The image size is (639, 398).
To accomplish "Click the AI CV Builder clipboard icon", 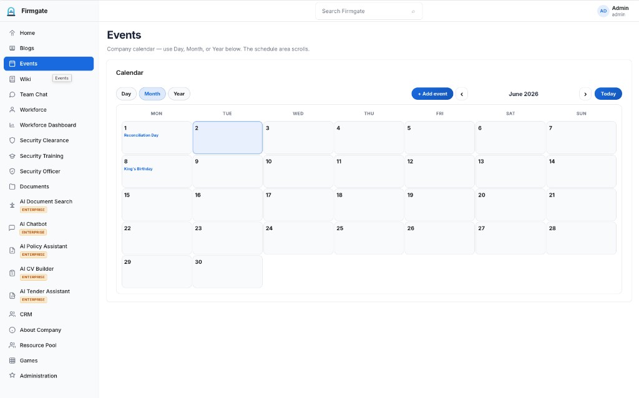I will click(x=12, y=273).
